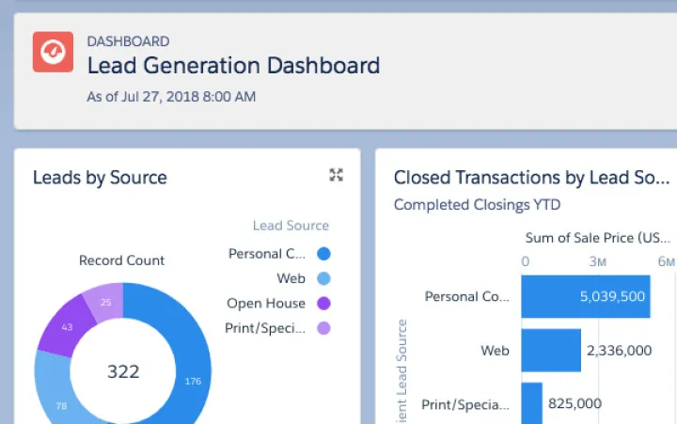The width and height of the screenshot is (677, 424).
Task: Click the red dashboard gauge icon
Action: pyautogui.click(x=53, y=52)
